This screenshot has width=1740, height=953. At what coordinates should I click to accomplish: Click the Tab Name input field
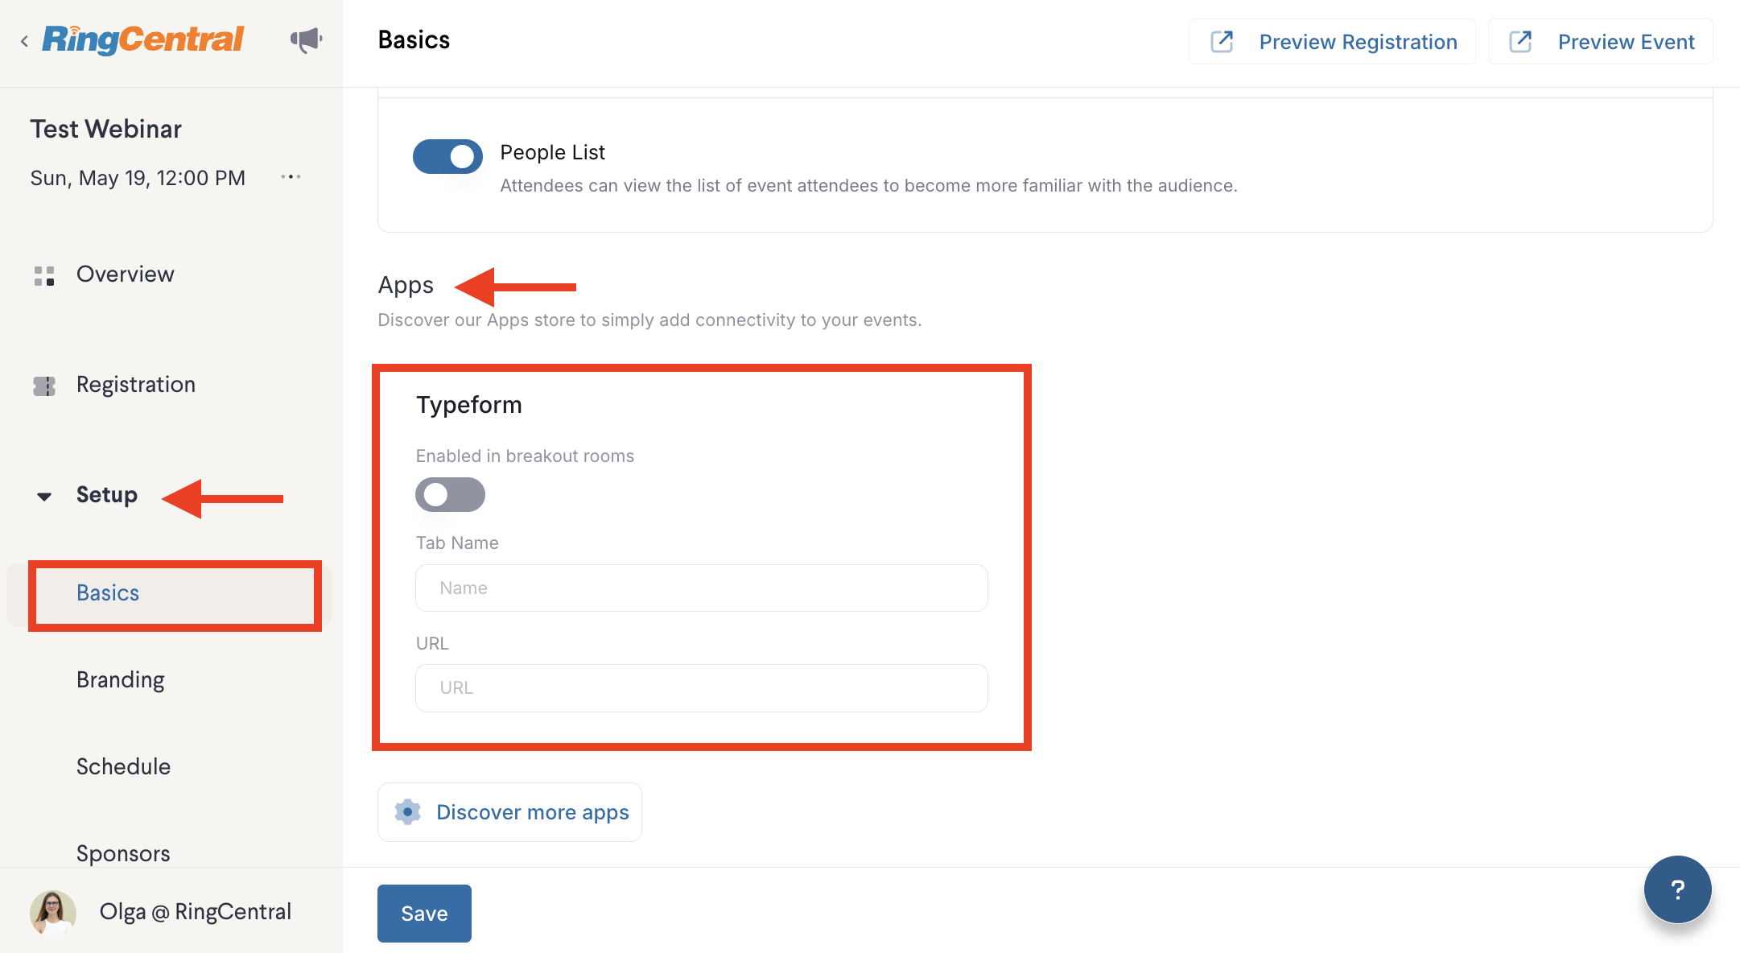[x=701, y=588]
